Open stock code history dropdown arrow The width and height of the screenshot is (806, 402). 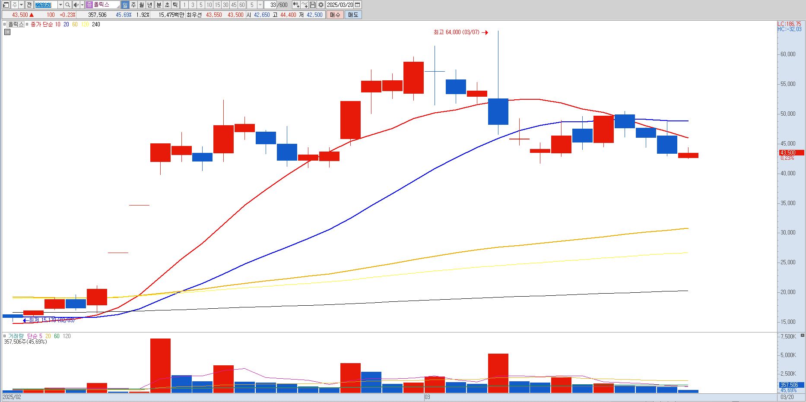point(60,5)
